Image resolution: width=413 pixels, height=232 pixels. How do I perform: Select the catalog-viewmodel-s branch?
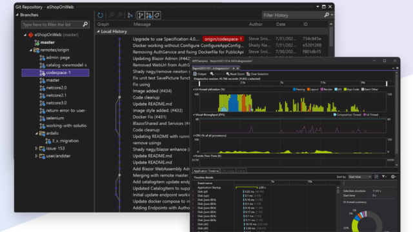pos(66,65)
